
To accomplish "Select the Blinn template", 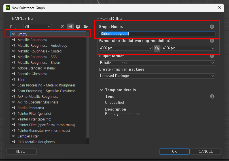I will 48,80.
